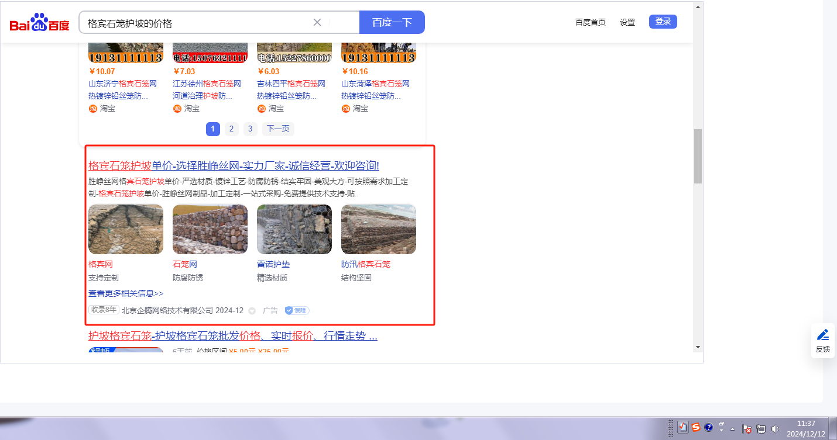Image resolution: width=837 pixels, height=440 pixels.
Task: Click the volume speaker icon in tray
Action: coord(775,429)
